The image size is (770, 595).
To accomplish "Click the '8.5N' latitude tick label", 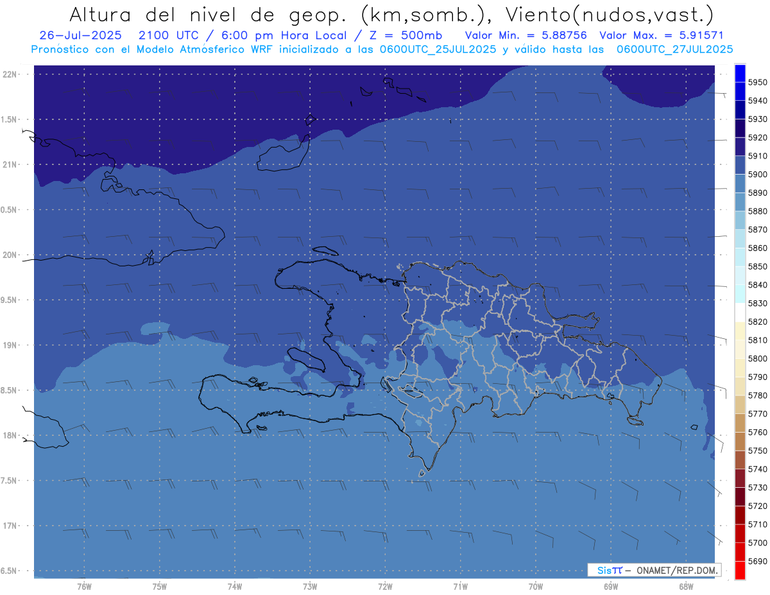I will [9, 390].
